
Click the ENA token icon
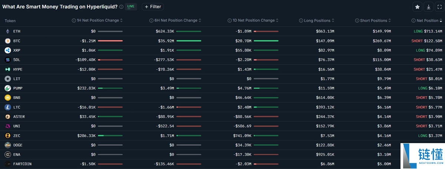(7, 155)
